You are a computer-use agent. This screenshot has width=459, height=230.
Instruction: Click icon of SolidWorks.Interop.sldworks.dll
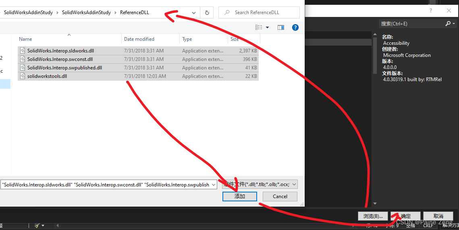coord(23,51)
